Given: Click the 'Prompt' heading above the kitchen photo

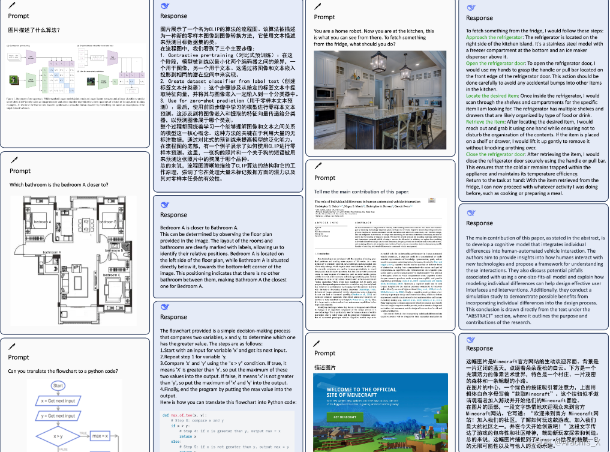Looking at the screenshot, I should pos(324,17).
